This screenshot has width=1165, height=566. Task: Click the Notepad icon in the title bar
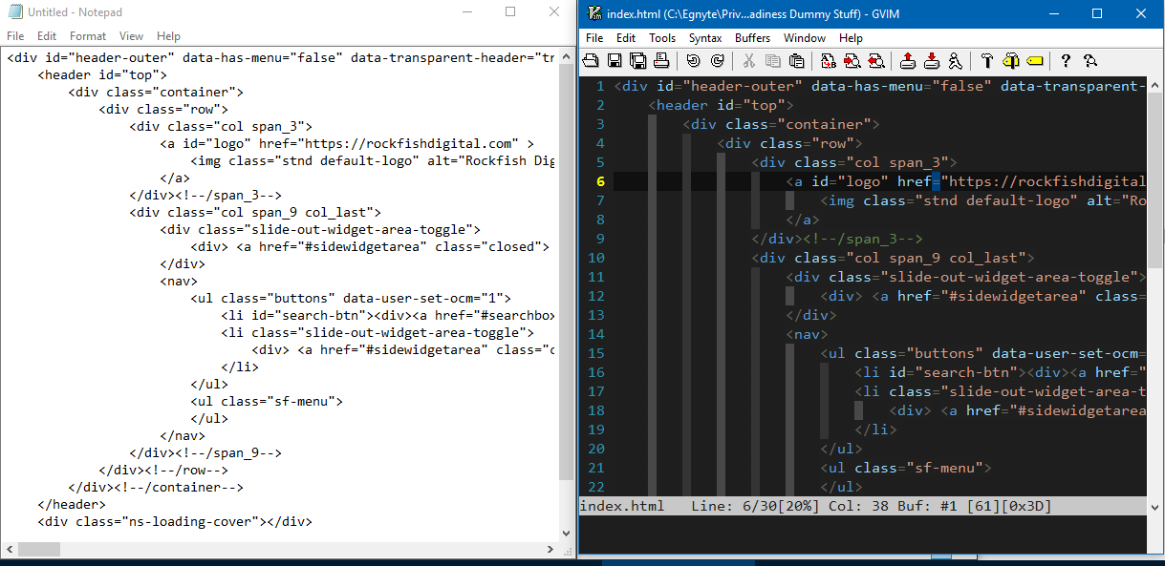click(x=15, y=12)
